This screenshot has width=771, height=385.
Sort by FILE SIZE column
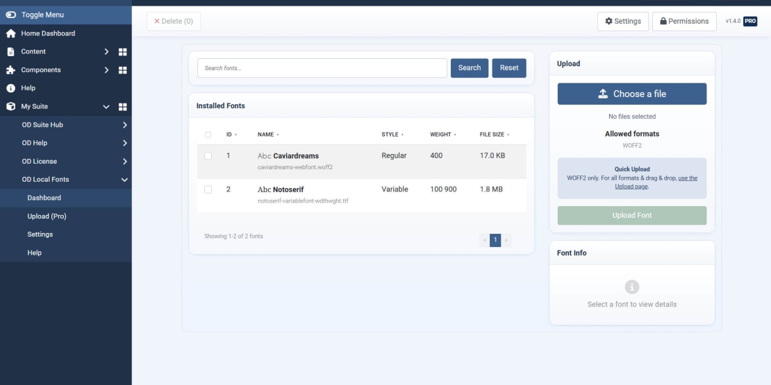[495, 135]
